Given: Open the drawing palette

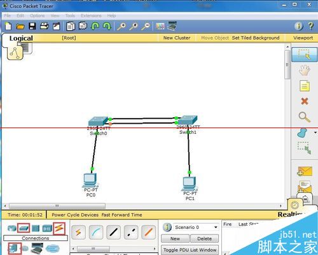Looking at the screenshot, I should (x=160, y=26).
